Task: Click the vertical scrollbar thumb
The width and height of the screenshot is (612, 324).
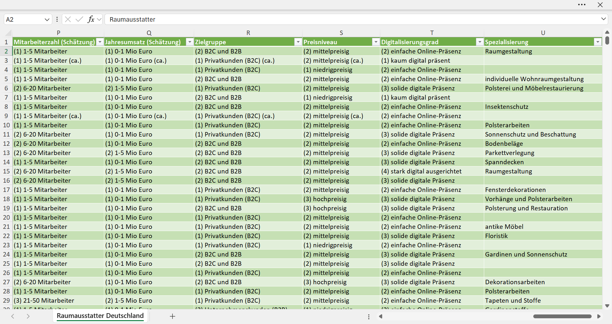Action: click(x=607, y=40)
